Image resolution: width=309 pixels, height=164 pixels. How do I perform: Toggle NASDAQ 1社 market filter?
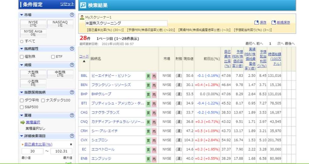pos(60,24)
